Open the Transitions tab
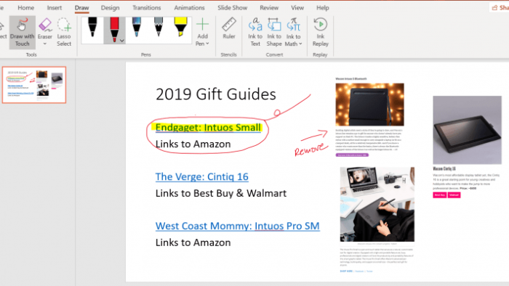This screenshot has height=286, width=509. tap(146, 8)
